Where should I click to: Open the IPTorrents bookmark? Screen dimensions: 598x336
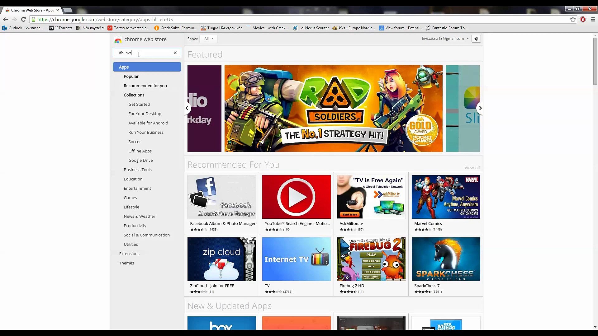point(60,28)
